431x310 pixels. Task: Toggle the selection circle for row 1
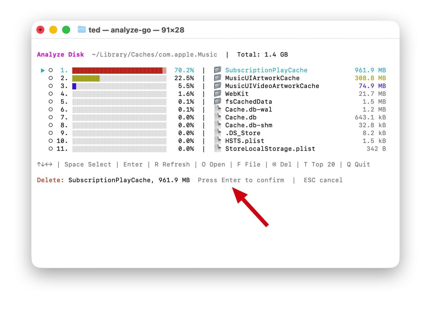coord(51,70)
